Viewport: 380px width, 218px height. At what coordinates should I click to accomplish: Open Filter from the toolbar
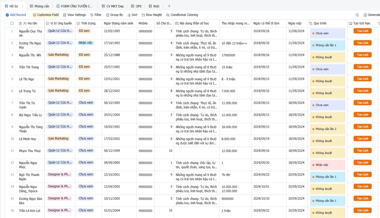96,15
